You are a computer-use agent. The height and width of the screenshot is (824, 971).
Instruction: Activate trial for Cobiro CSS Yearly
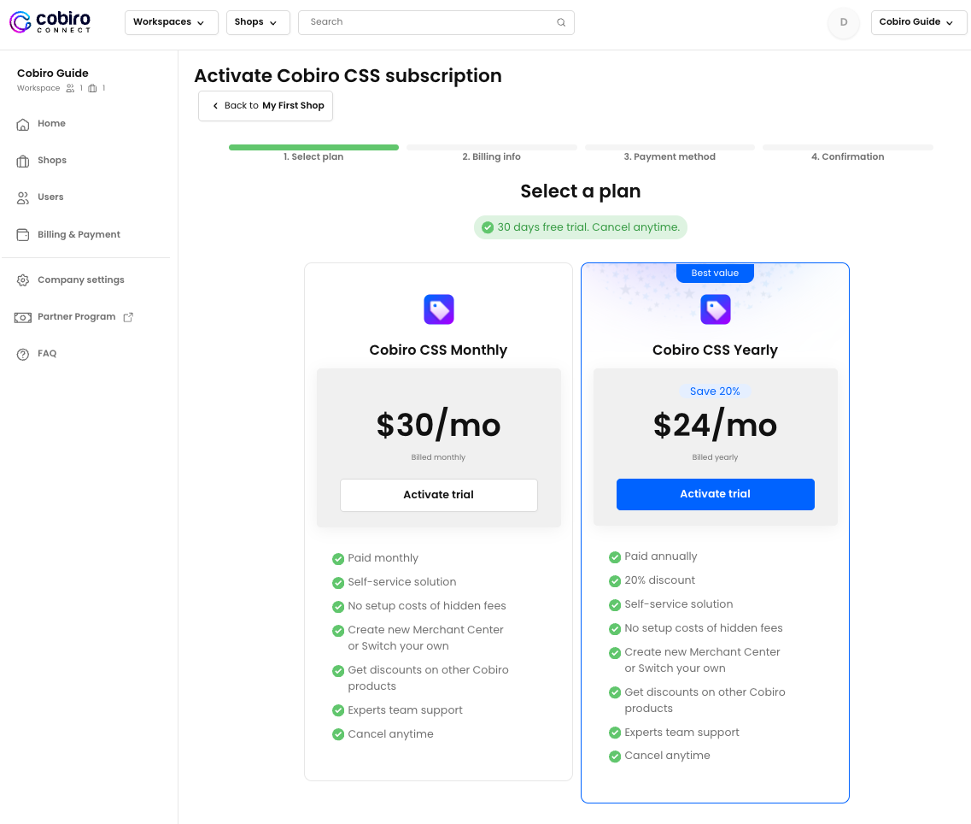point(716,494)
